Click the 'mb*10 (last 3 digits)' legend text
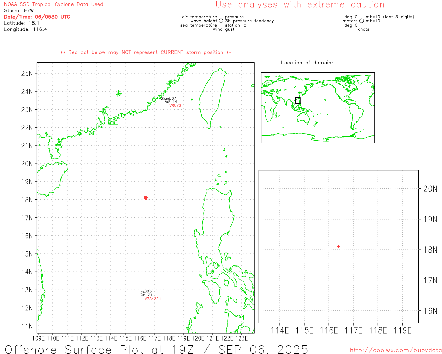The height and width of the screenshot is (354, 442). click(390, 17)
